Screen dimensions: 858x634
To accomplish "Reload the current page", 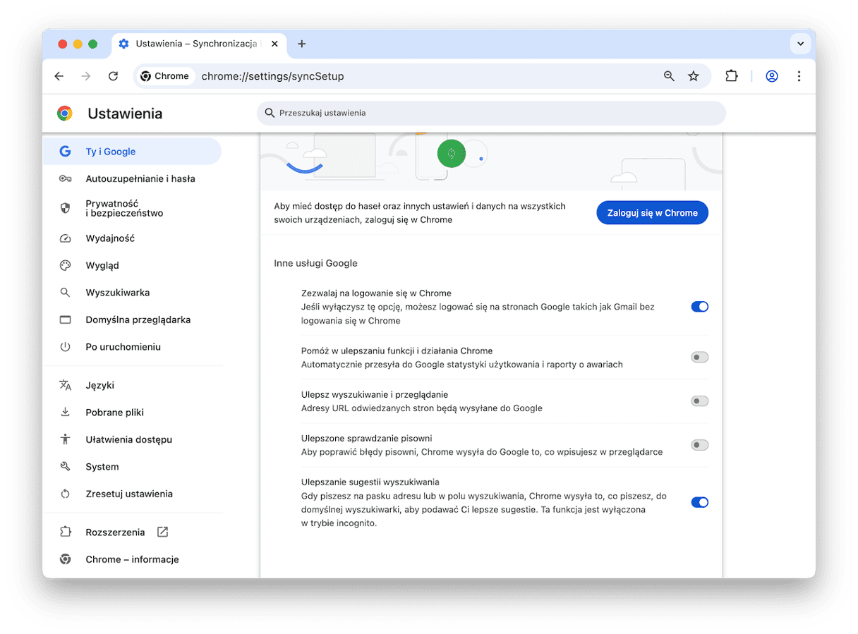I will [113, 76].
